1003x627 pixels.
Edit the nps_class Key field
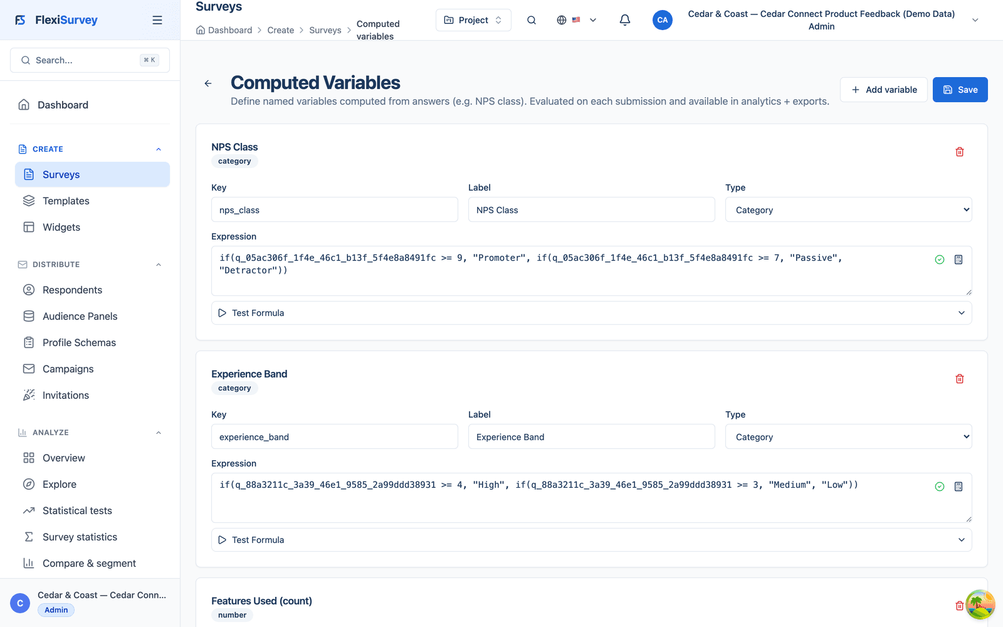(x=335, y=209)
